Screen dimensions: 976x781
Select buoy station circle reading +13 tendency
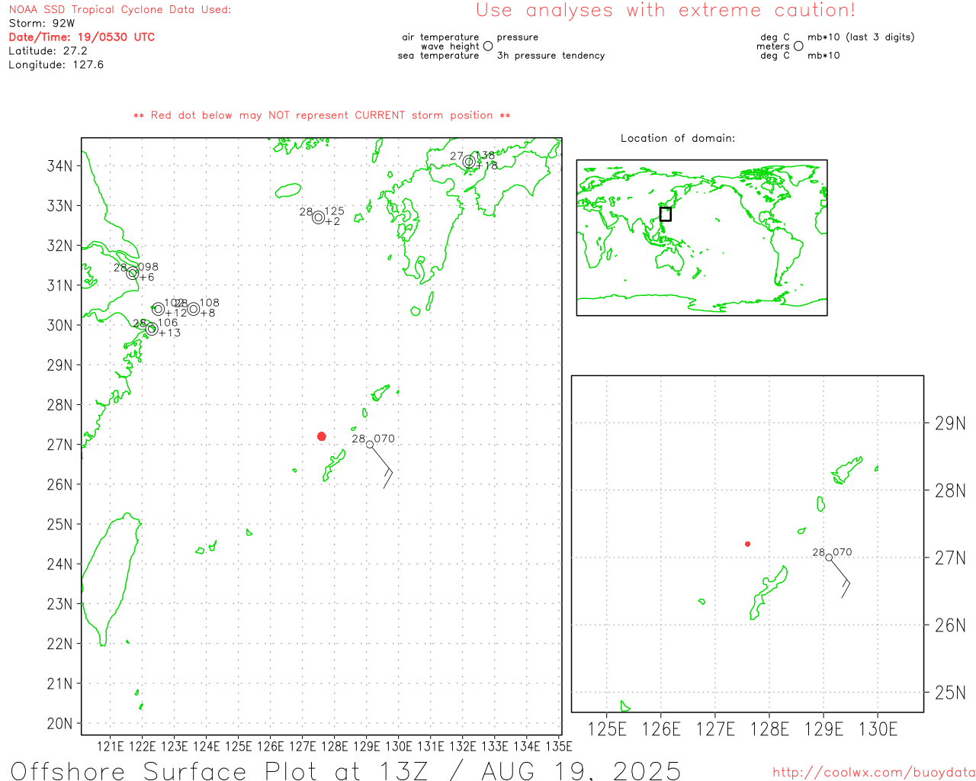click(x=152, y=329)
